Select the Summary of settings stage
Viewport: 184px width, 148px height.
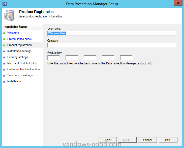pyautogui.click(x=20, y=75)
